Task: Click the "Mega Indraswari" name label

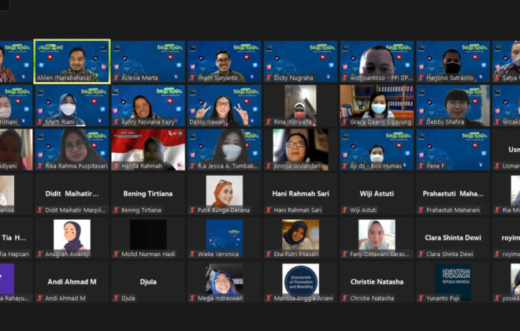Action: tap(220, 298)
